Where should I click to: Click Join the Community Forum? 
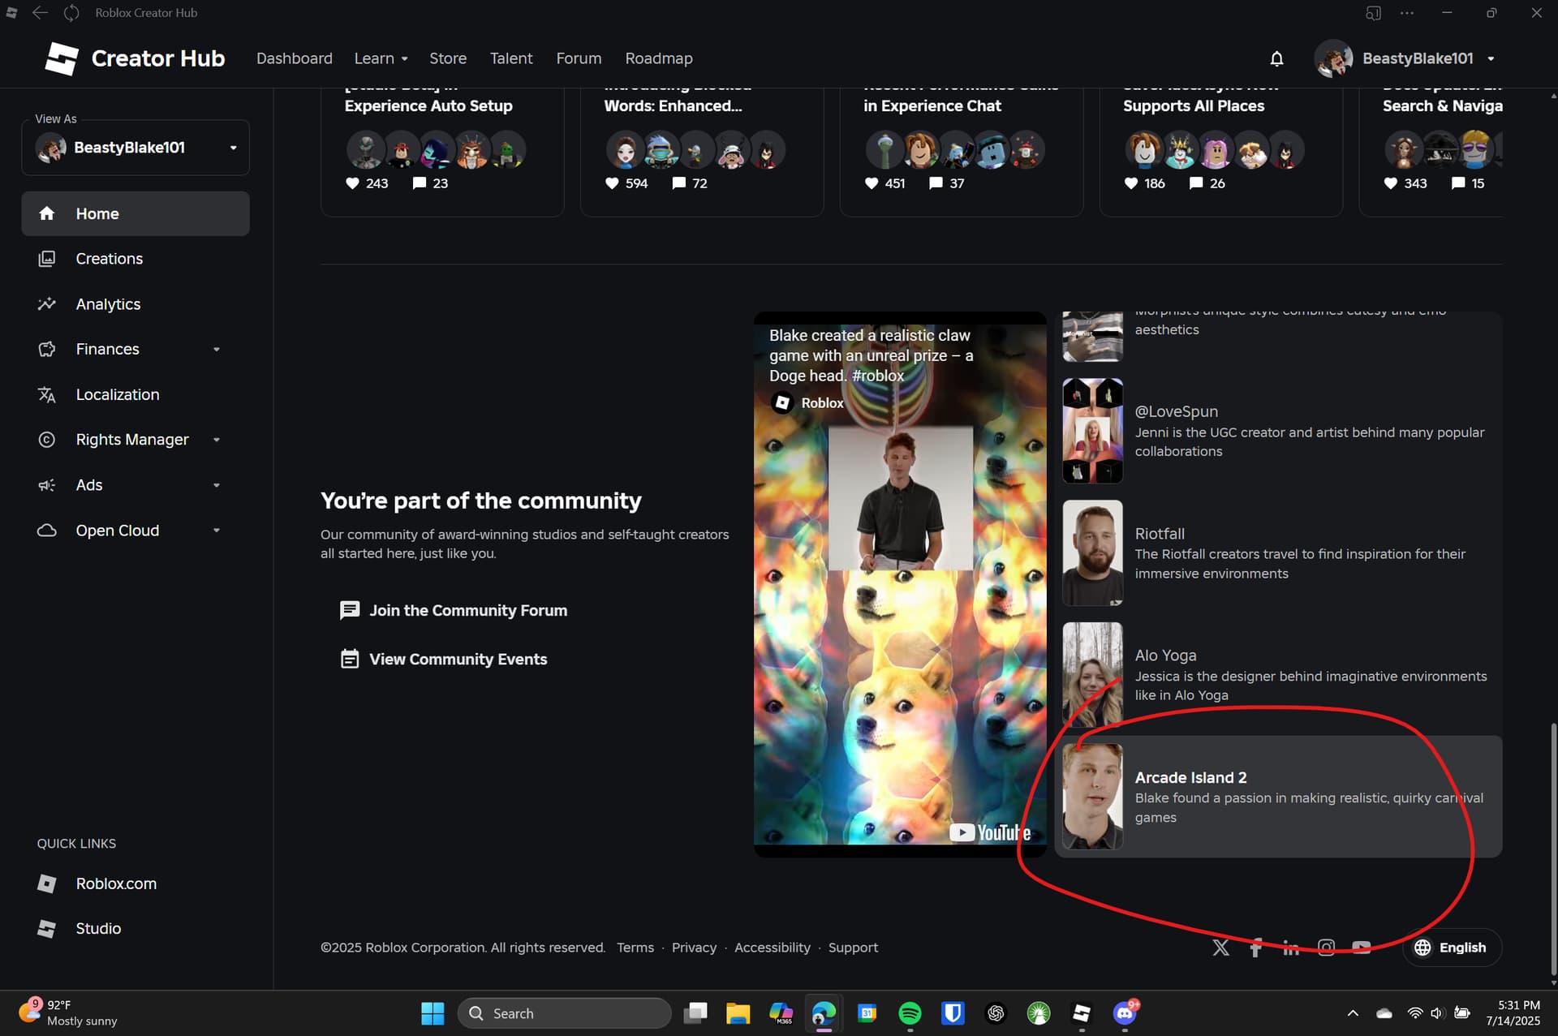[x=468, y=610]
